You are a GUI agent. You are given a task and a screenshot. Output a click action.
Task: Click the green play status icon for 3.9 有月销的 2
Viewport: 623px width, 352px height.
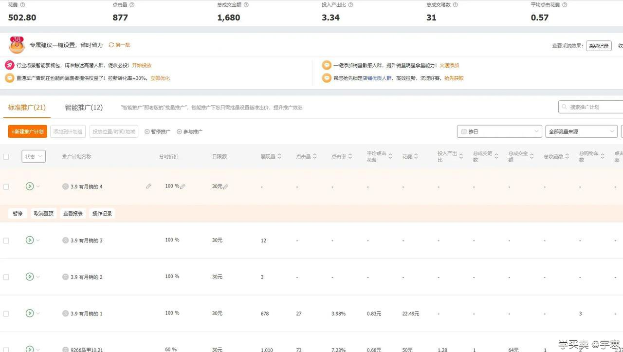30,277
